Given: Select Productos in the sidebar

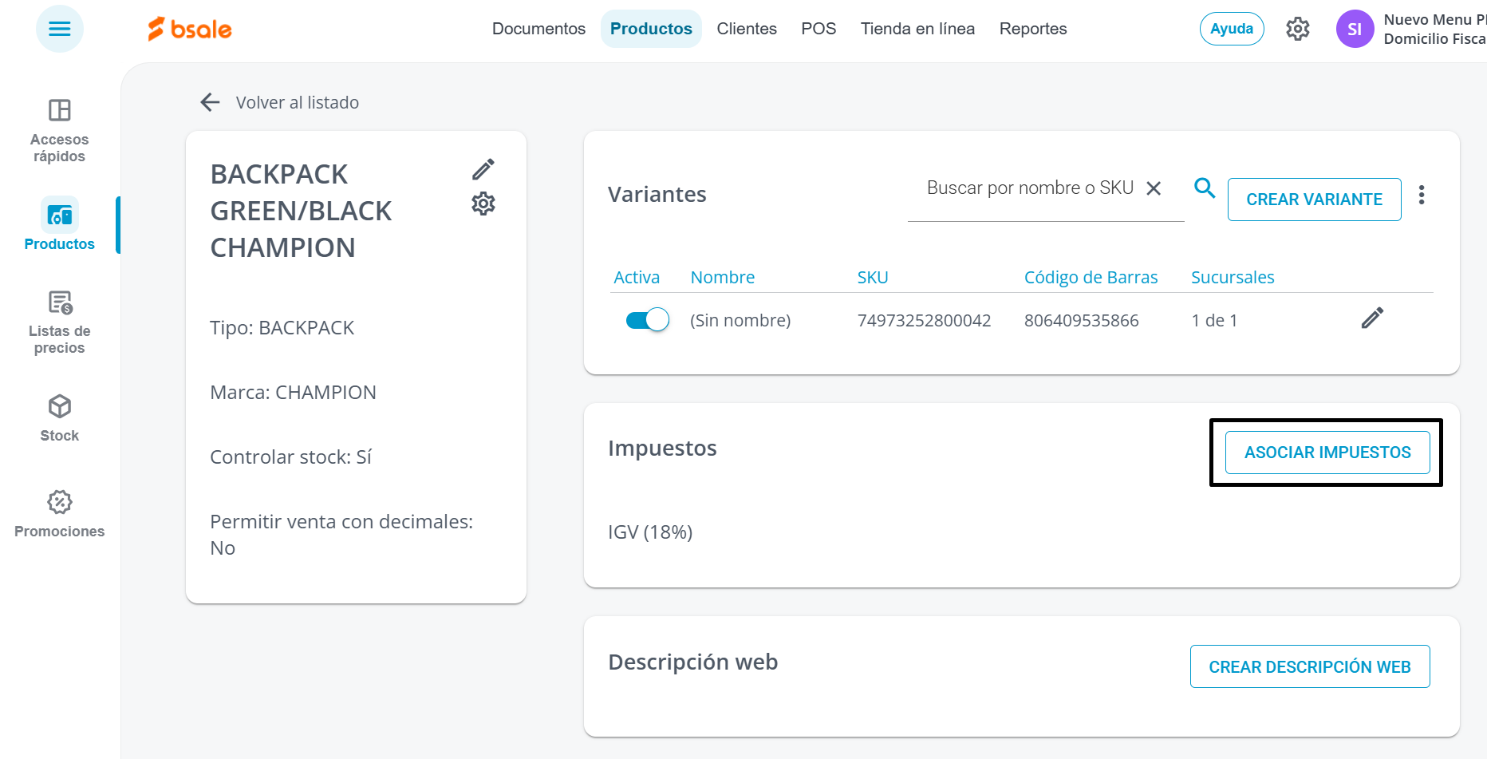Looking at the screenshot, I should pyautogui.click(x=60, y=224).
